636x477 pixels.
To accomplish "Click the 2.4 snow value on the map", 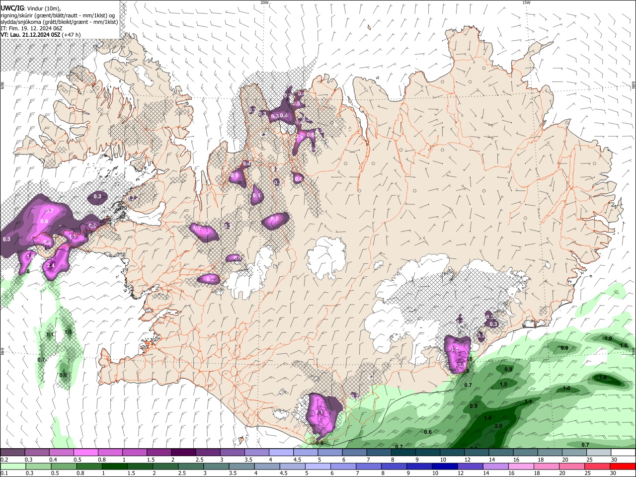I will (51, 266).
